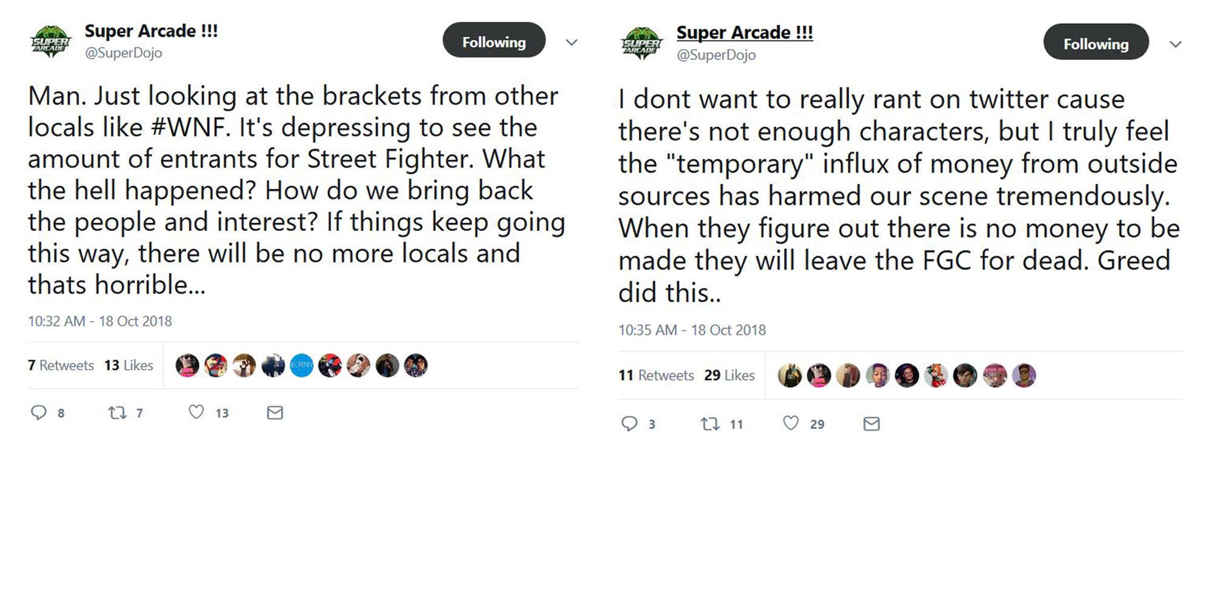Retweet the FGC money rant tweet
The height and width of the screenshot is (606, 1212).
point(711,424)
